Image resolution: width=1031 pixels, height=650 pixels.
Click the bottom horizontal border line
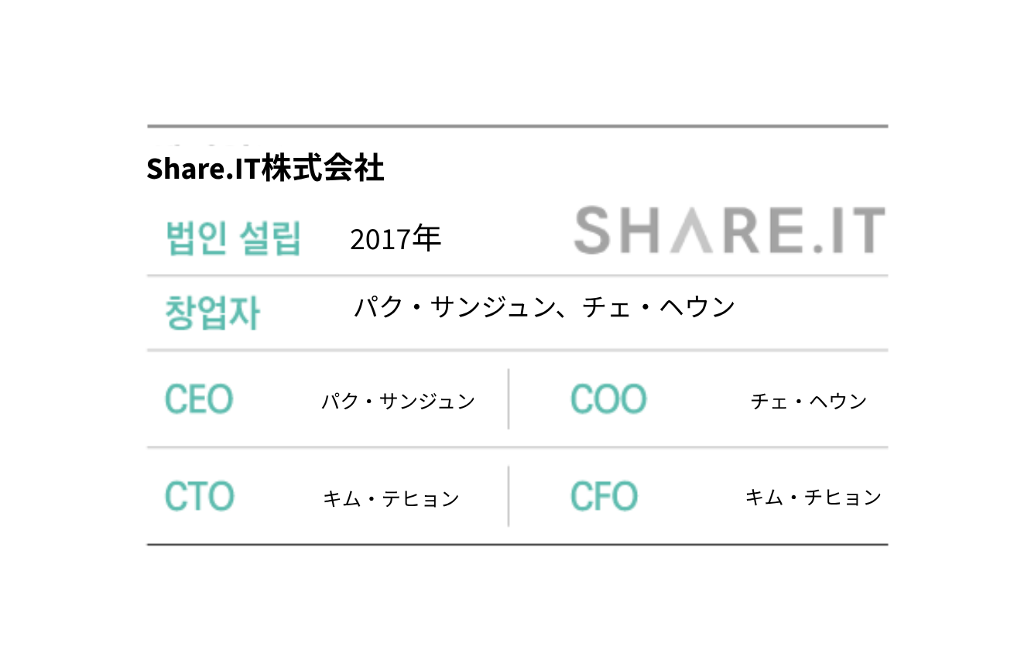point(517,545)
